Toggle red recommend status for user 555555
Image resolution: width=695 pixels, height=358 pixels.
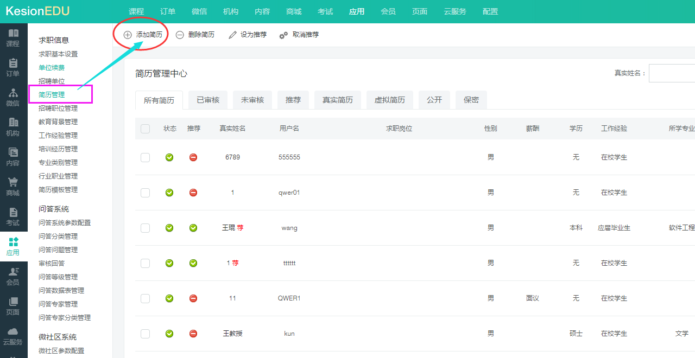point(193,157)
